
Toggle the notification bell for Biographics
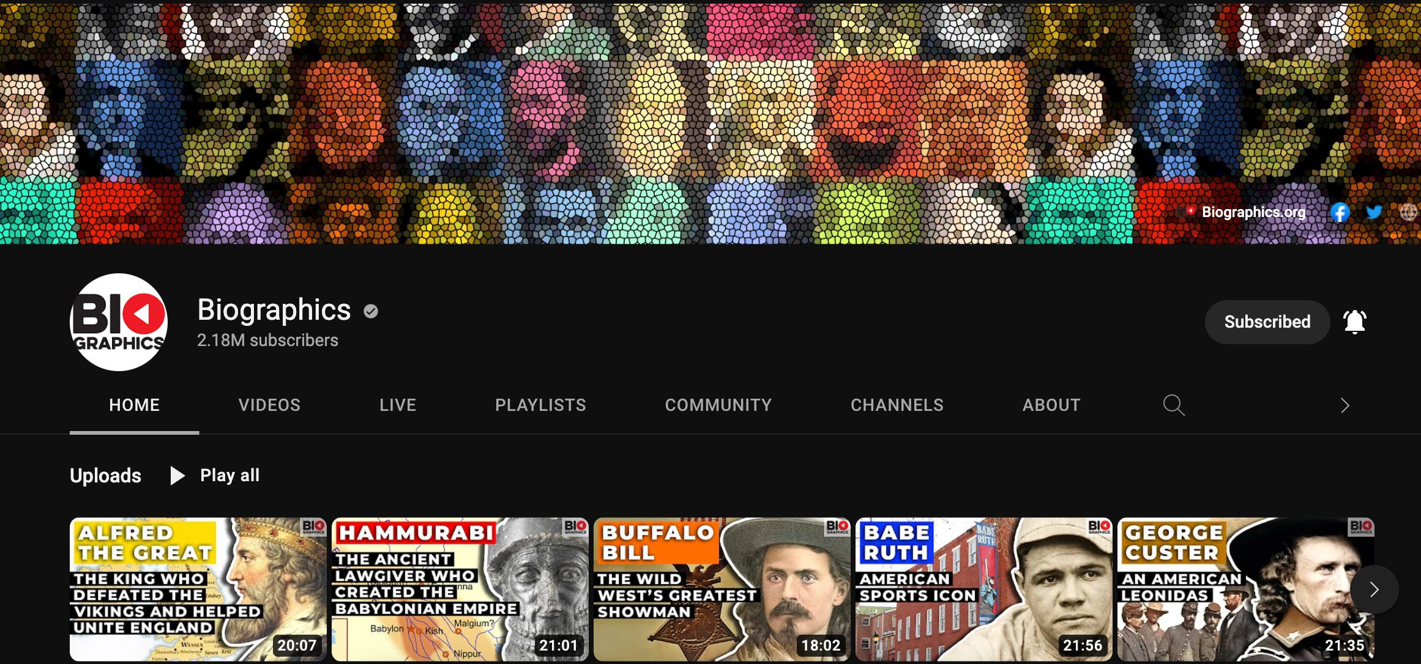1354,322
